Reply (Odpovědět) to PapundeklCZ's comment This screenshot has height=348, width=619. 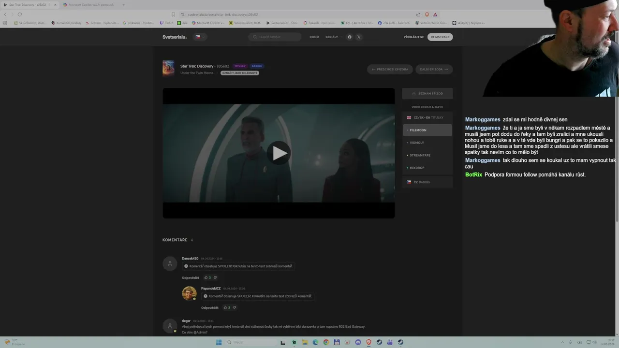pos(210,308)
